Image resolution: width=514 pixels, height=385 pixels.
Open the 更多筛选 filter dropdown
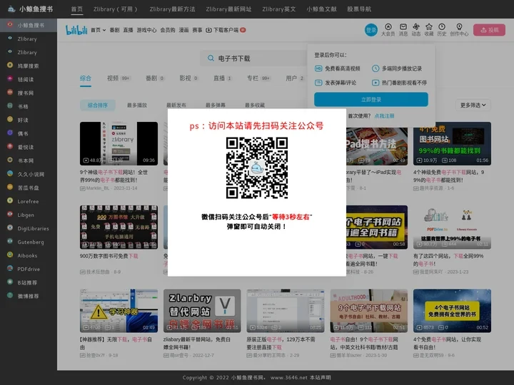pos(473,105)
